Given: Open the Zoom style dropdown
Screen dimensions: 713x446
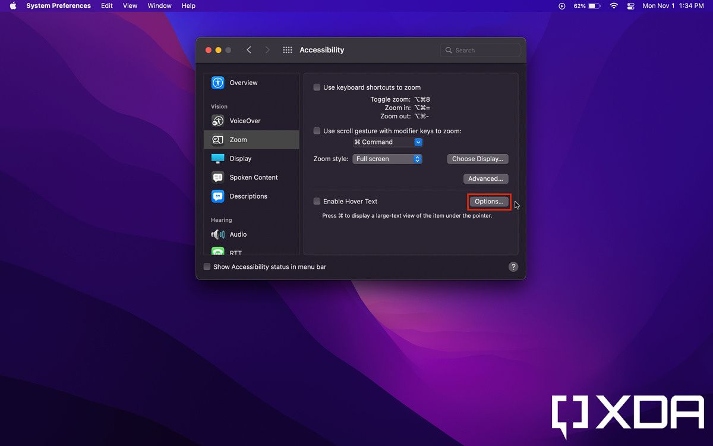Looking at the screenshot, I should (x=387, y=159).
